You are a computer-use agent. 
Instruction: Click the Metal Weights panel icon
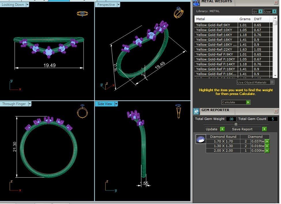tap(196, 3)
